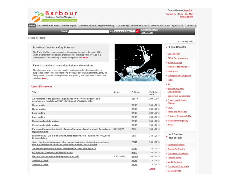The width and height of the screenshot is (241, 181).
Task: Open the Employee Factsheets link
Action: point(178,153)
